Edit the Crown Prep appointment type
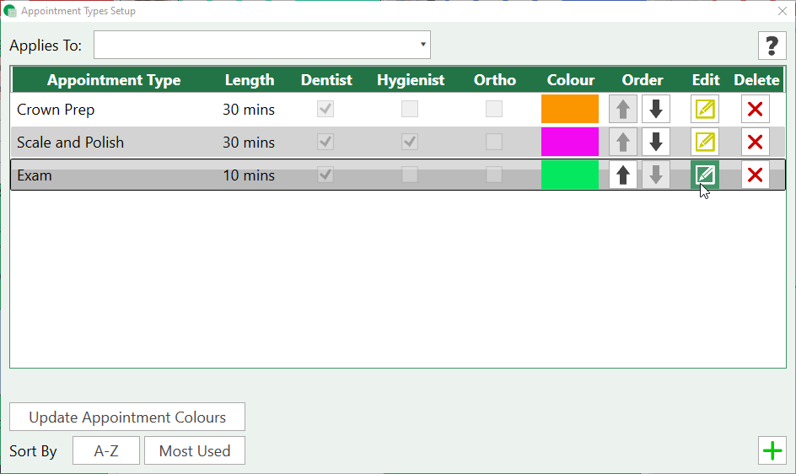This screenshot has width=796, height=474. (x=705, y=110)
